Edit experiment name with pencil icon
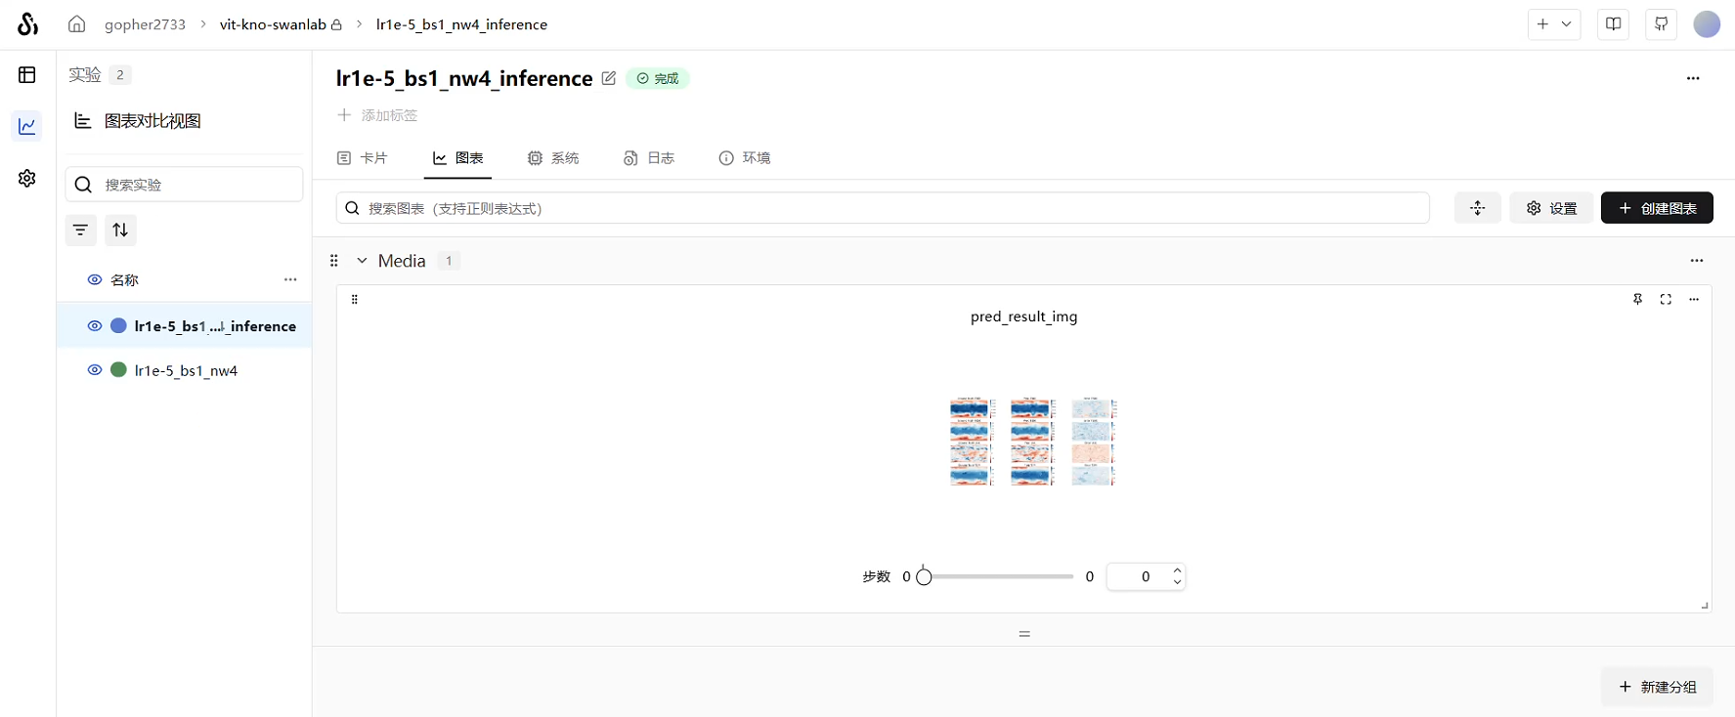 pos(609,78)
